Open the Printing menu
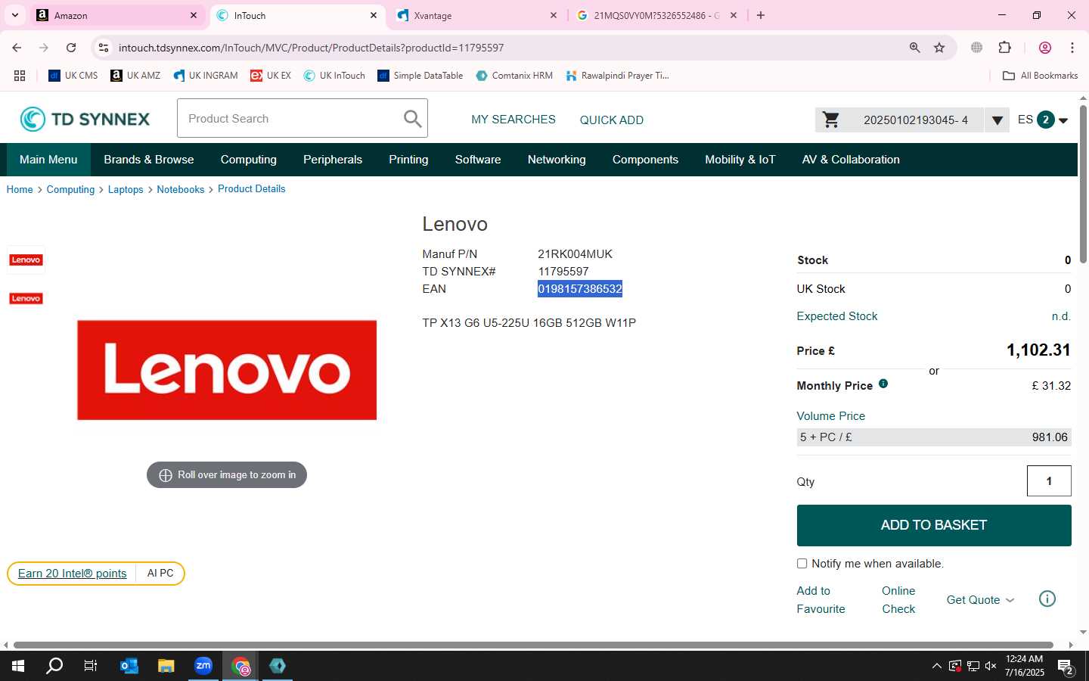Viewport: 1089px width, 681px height. 408,160
